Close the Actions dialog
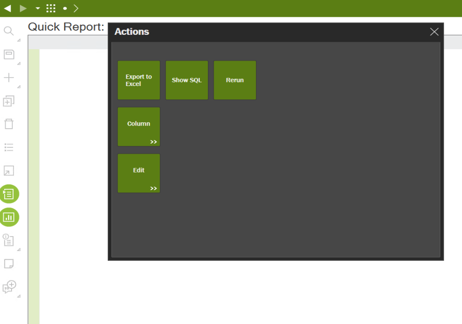462x324 pixels. tap(434, 32)
